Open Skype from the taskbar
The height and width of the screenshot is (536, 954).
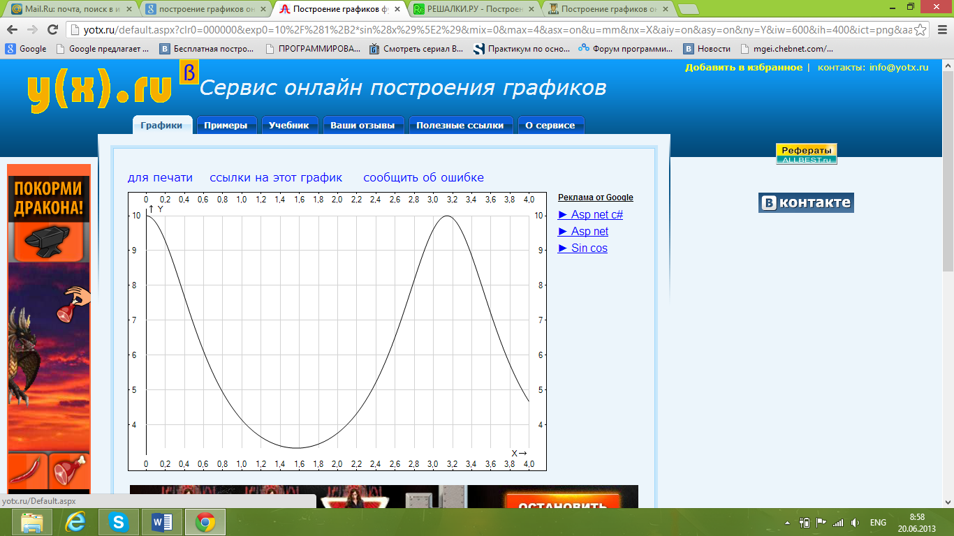click(118, 522)
